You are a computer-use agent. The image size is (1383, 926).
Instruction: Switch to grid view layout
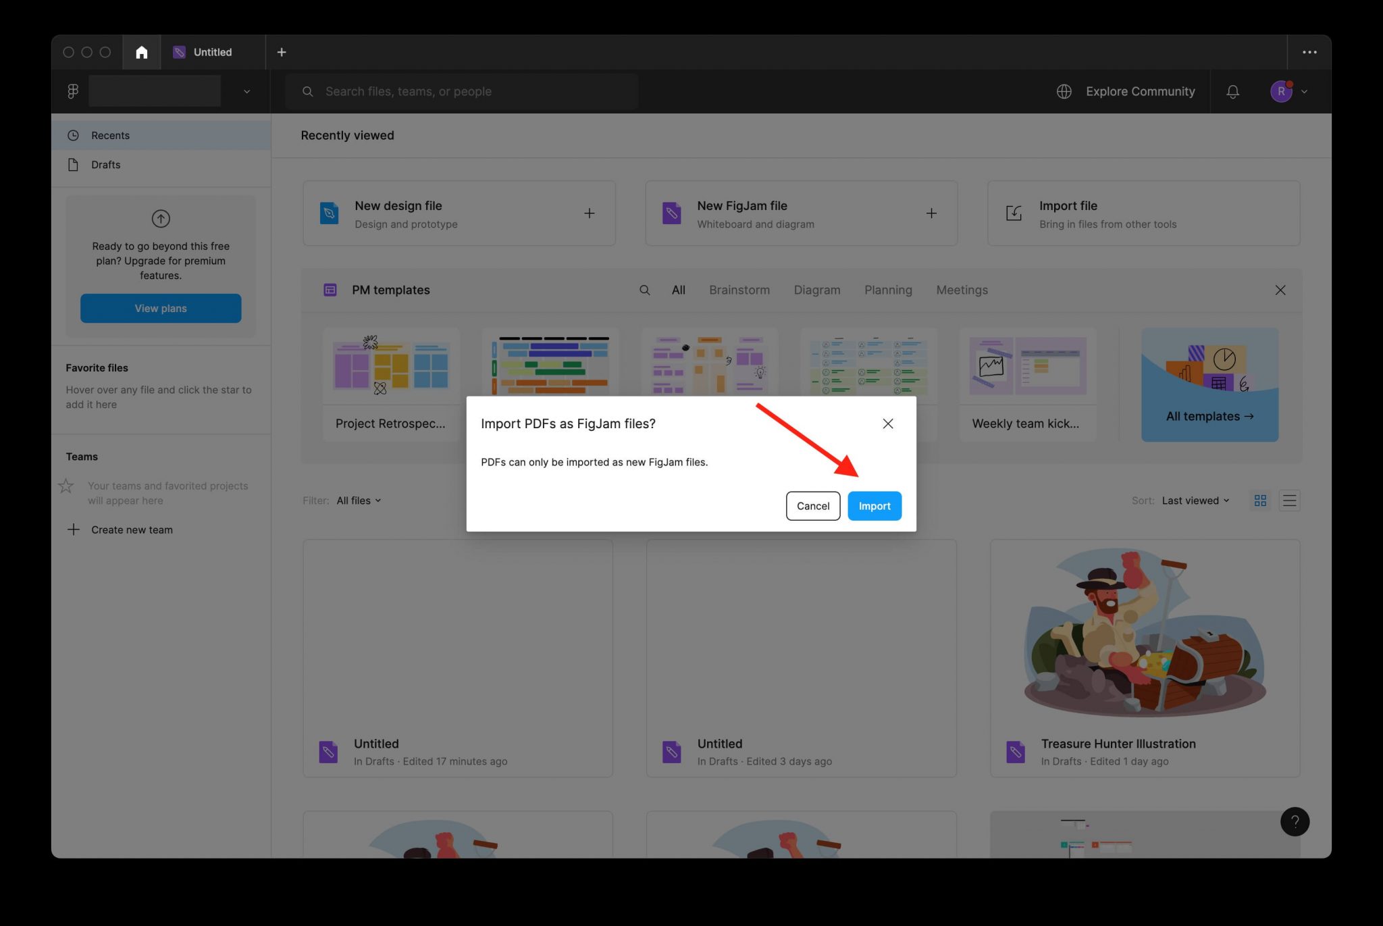1259,500
